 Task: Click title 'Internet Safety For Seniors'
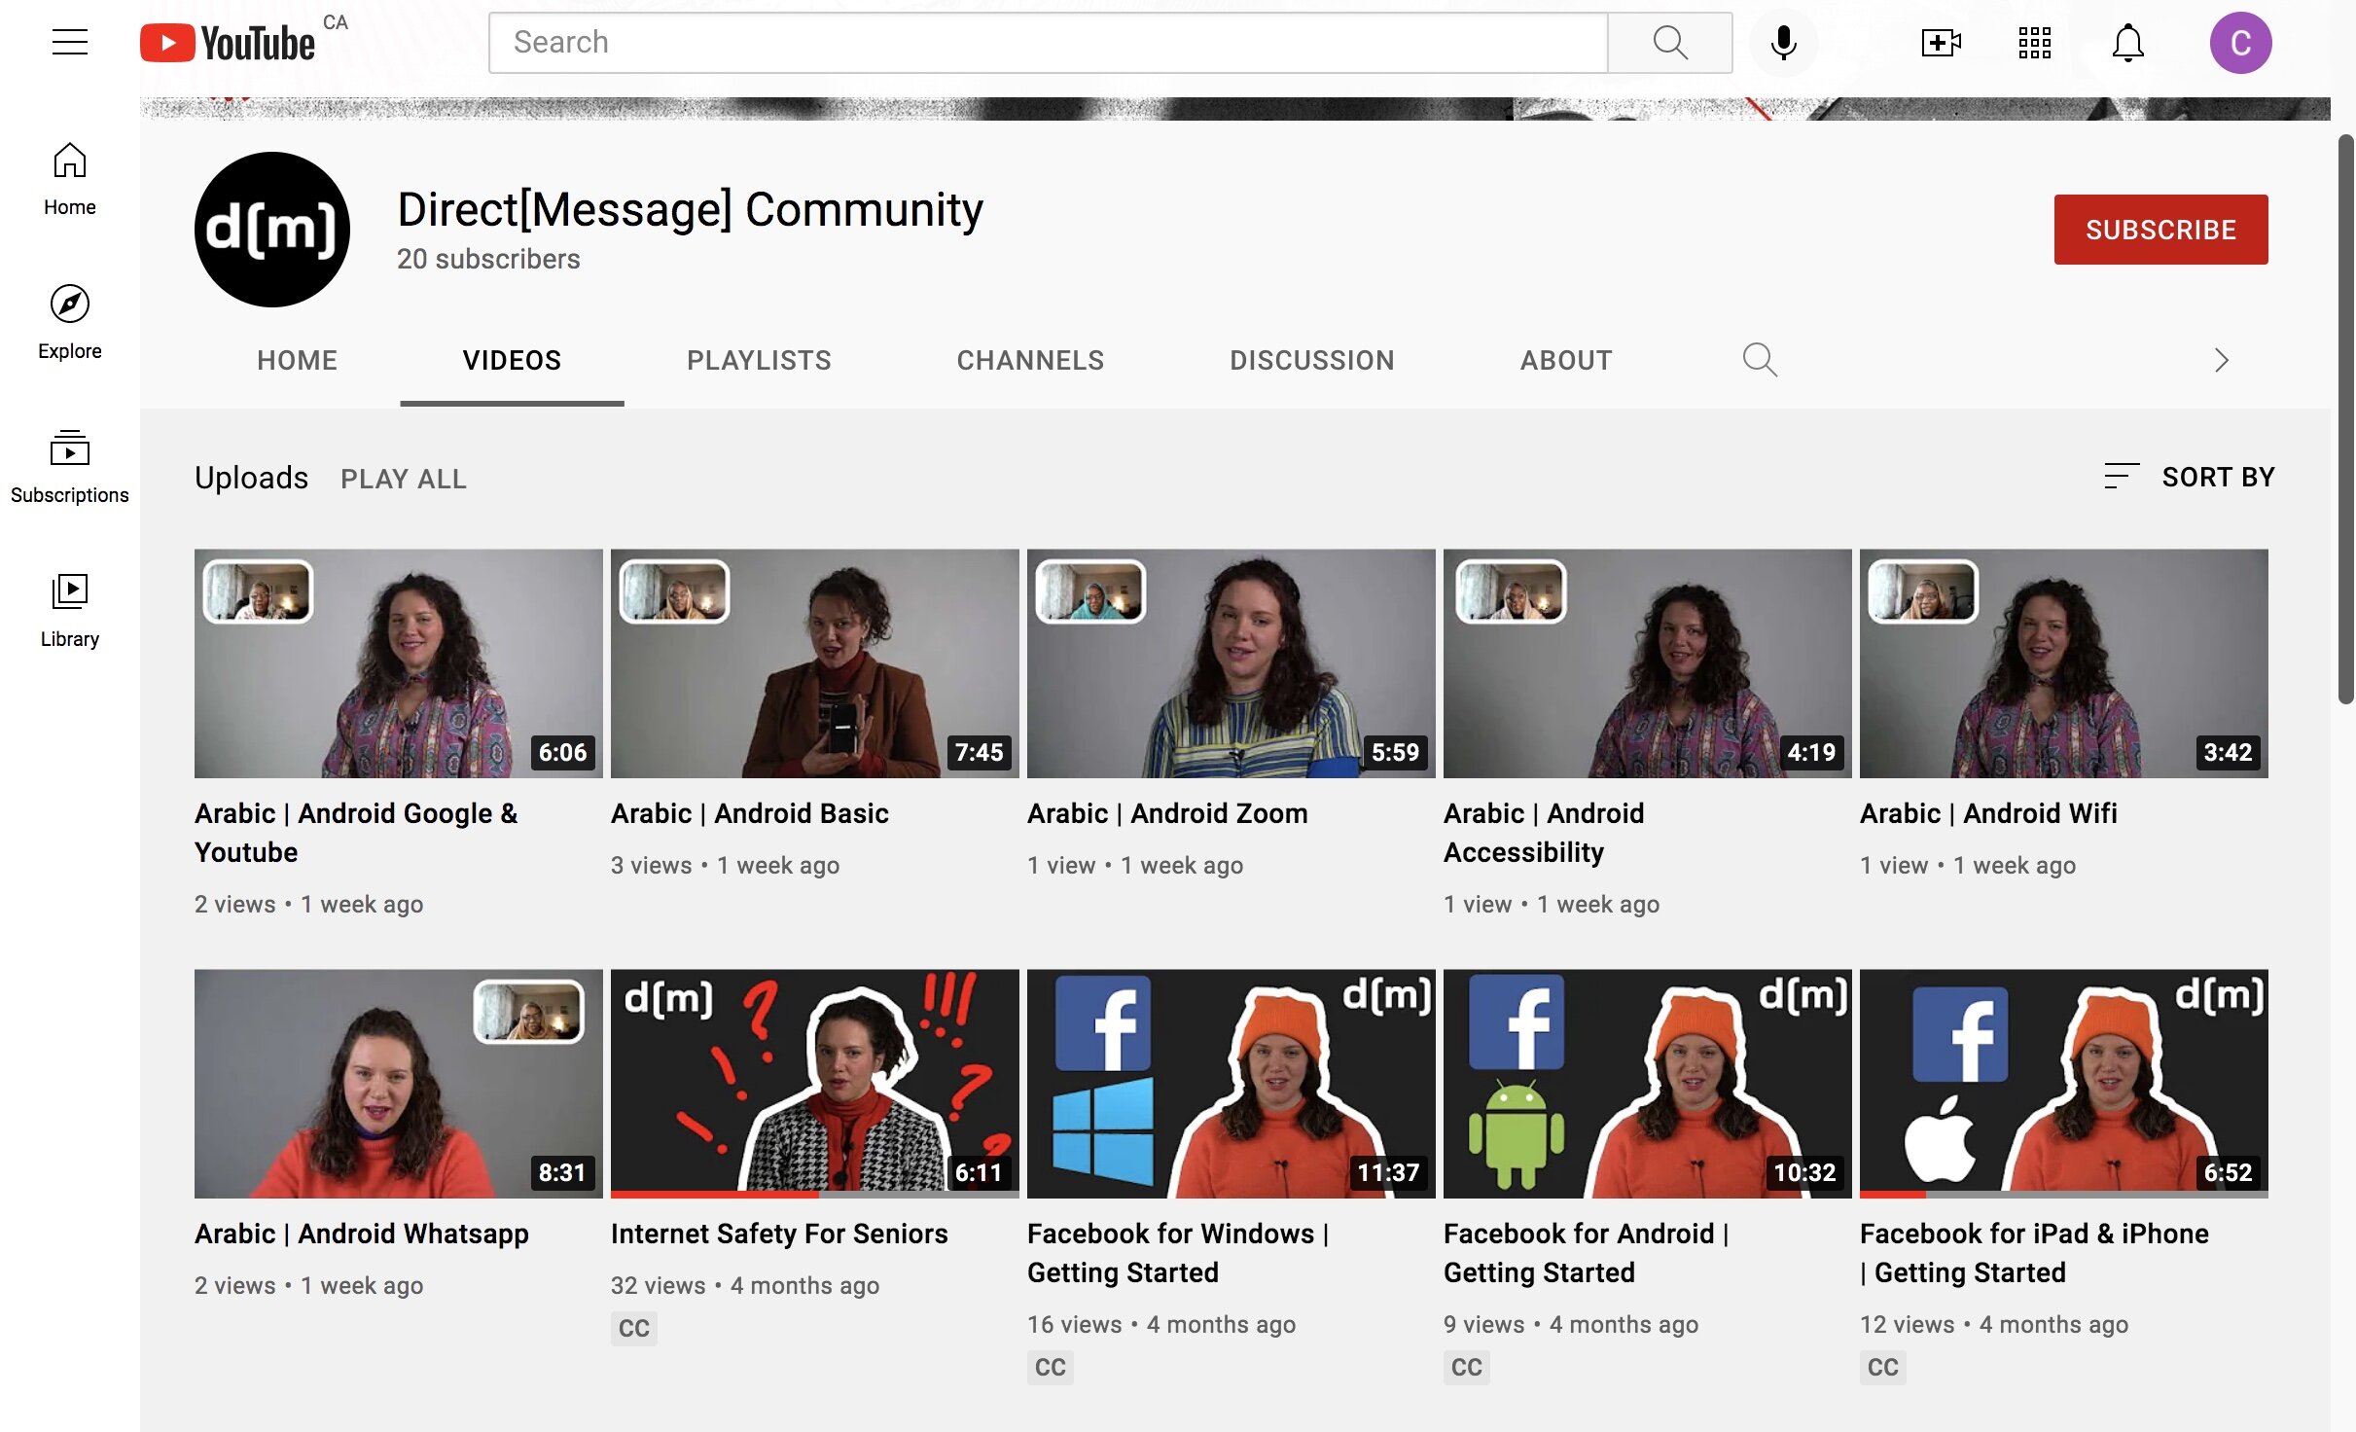click(x=779, y=1234)
